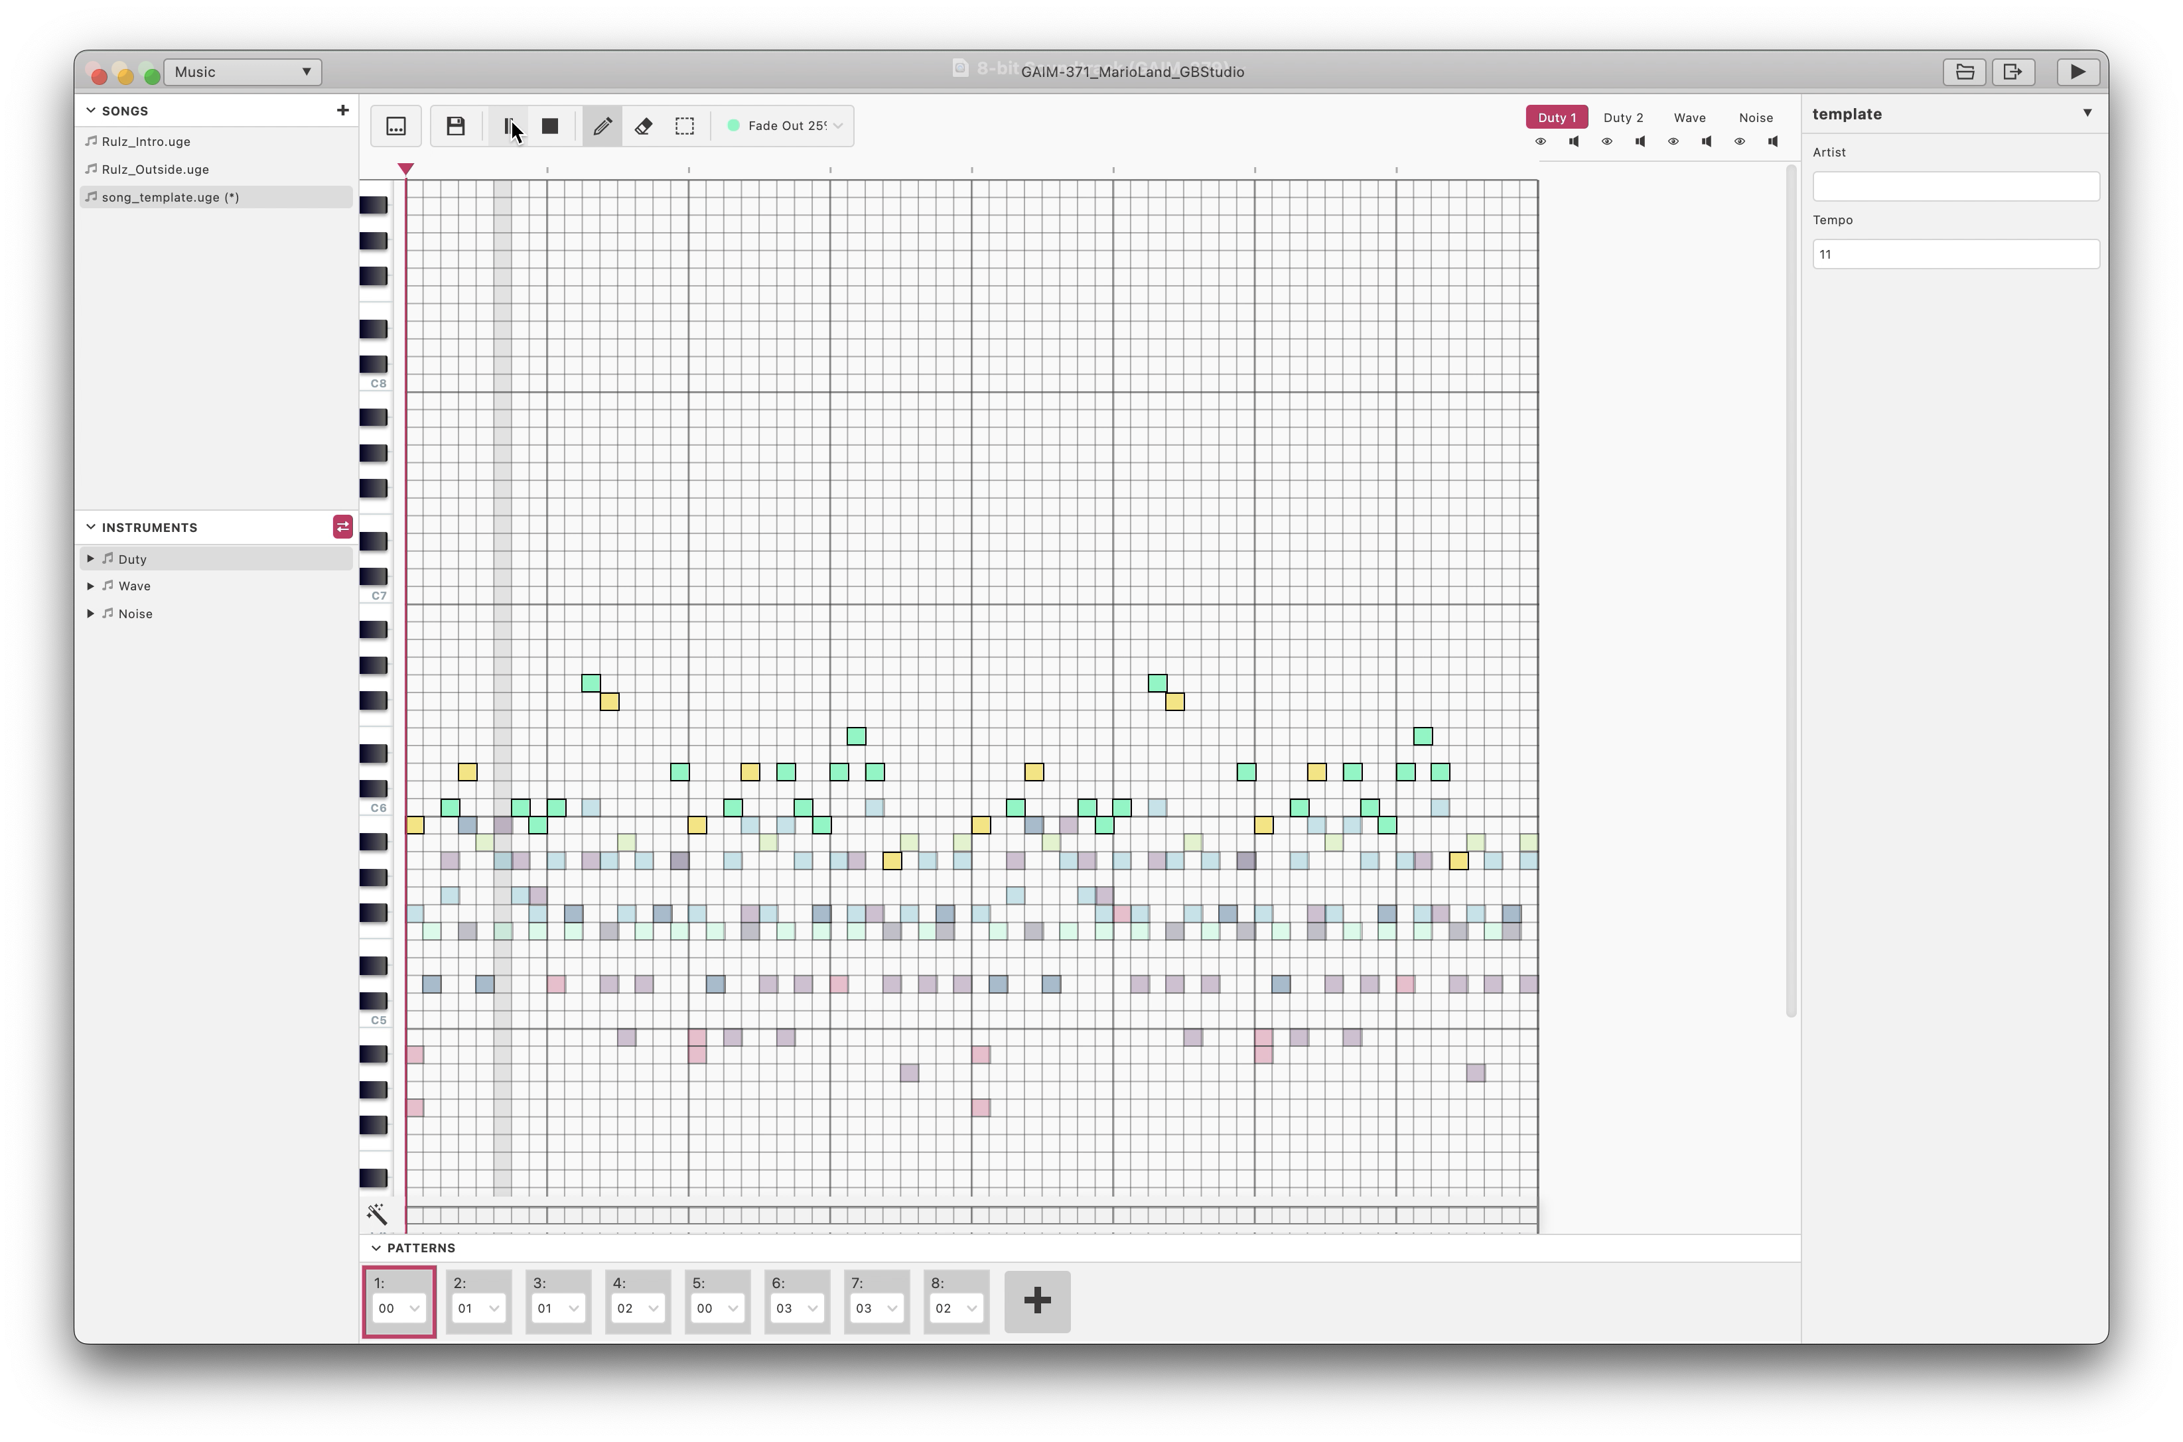Image resolution: width=2183 pixels, height=1442 pixels.
Task: Stop playback with the square button
Action: tap(550, 126)
